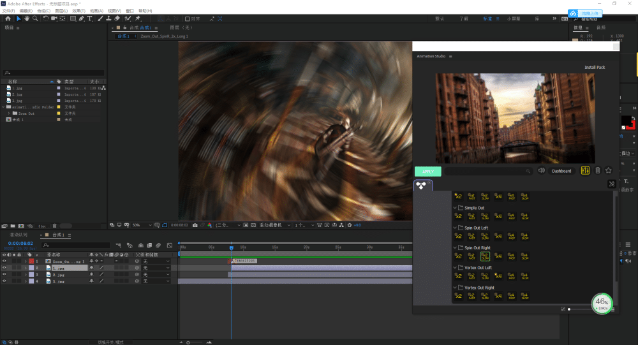
Task: Select the Puppet Pin tool
Action: click(138, 18)
